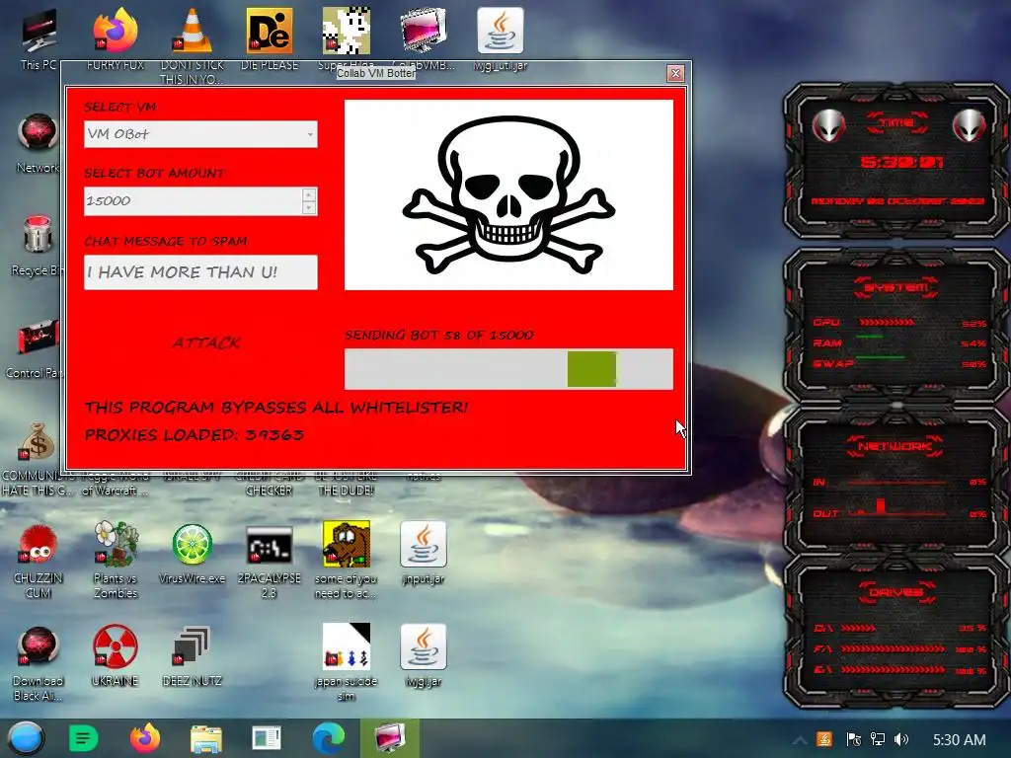Select the money bag COMMUNISTS icon
The height and width of the screenshot is (758, 1011).
pos(38,442)
